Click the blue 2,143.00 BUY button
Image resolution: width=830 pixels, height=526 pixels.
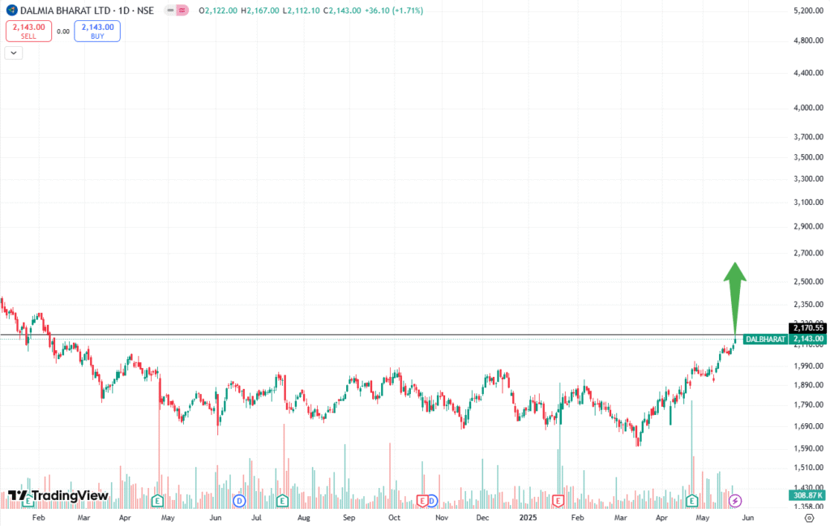click(97, 32)
